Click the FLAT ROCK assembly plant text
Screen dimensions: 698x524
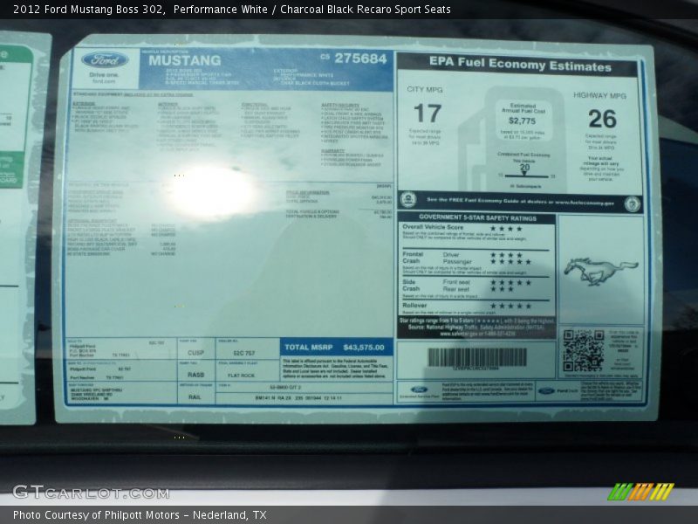242,376
